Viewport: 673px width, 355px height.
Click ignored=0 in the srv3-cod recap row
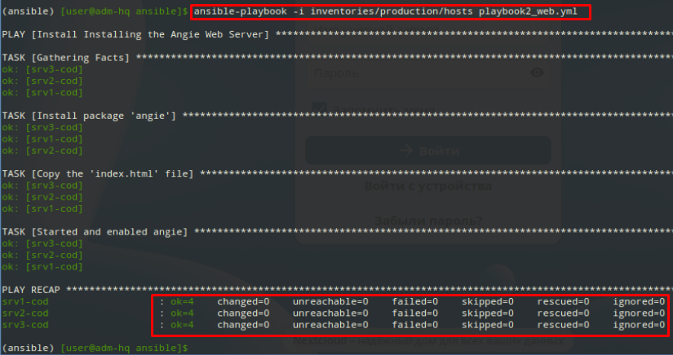click(639, 324)
